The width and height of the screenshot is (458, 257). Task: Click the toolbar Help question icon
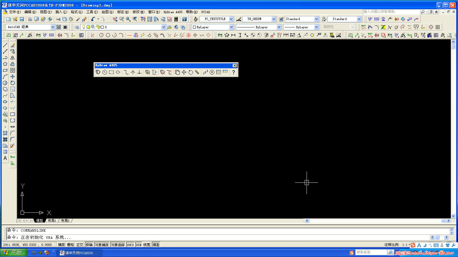[184, 19]
